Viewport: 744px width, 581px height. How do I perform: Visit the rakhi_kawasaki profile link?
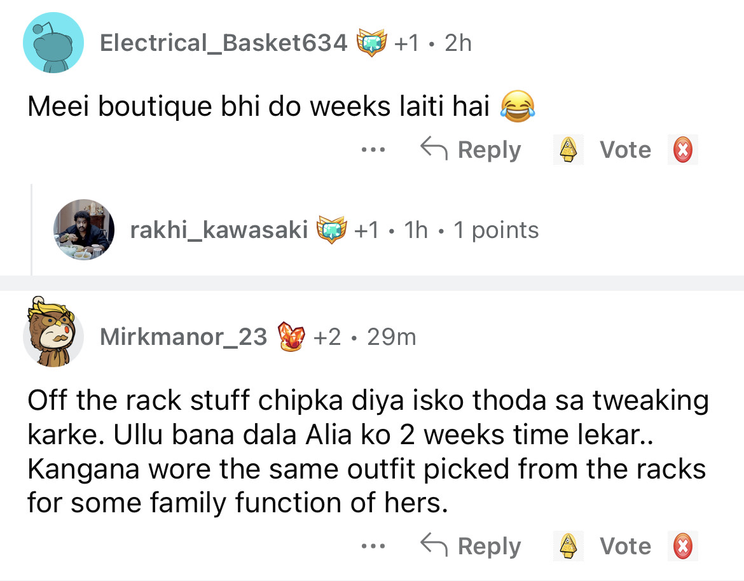pos(219,230)
